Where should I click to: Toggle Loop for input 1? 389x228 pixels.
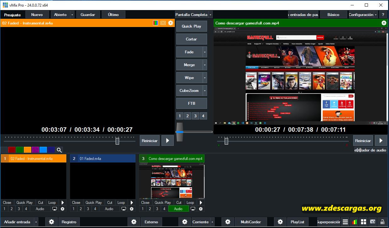click(52, 203)
